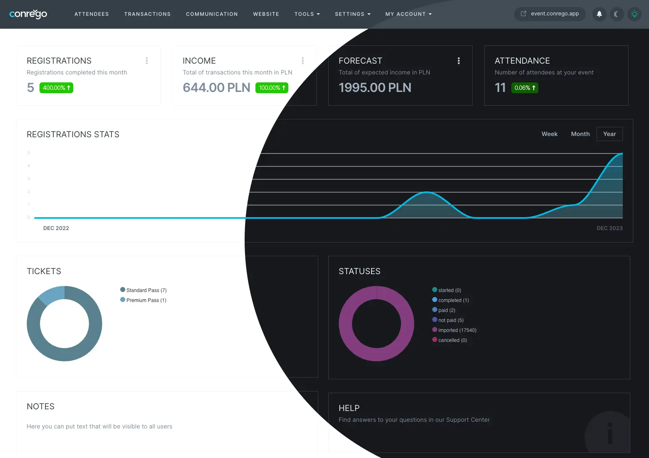This screenshot has height=458, width=649.
Task: Click the 1995.00 PLN forecast value
Action: [x=375, y=87]
